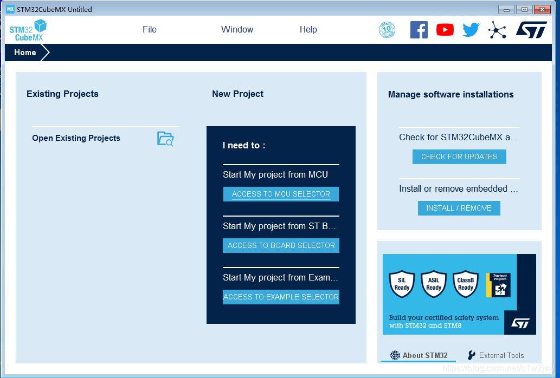The height and width of the screenshot is (378, 560).
Task: Click INSTALL / REMOVE button
Action: 459,208
